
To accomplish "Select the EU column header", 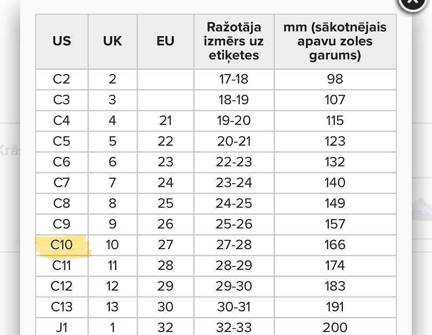I will coord(166,41).
